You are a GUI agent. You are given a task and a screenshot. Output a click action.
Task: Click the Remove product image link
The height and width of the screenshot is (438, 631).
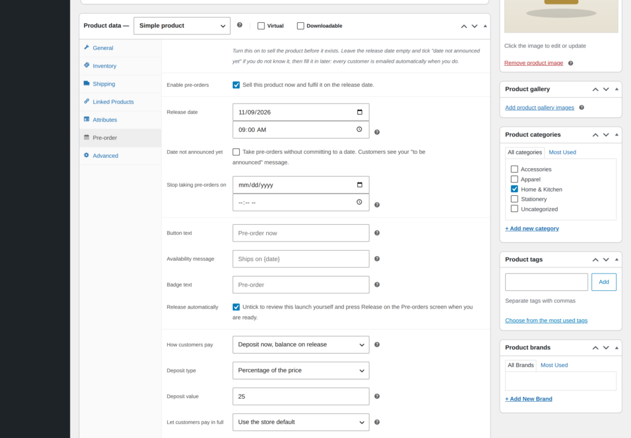click(x=534, y=63)
